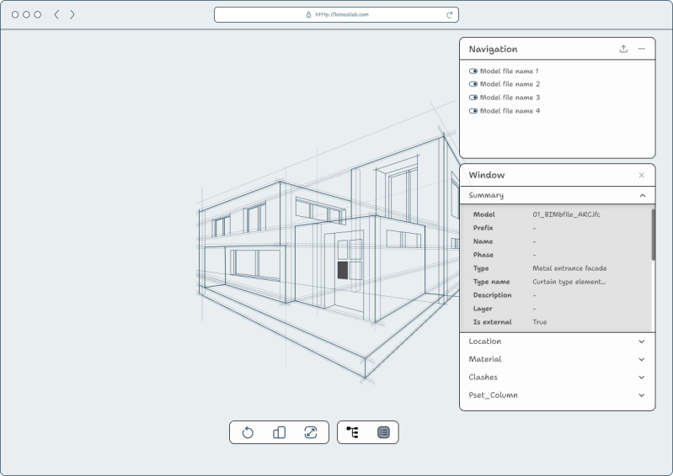Toggle visibility of Model file name 4
This screenshot has width=673, height=476.
click(x=473, y=111)
